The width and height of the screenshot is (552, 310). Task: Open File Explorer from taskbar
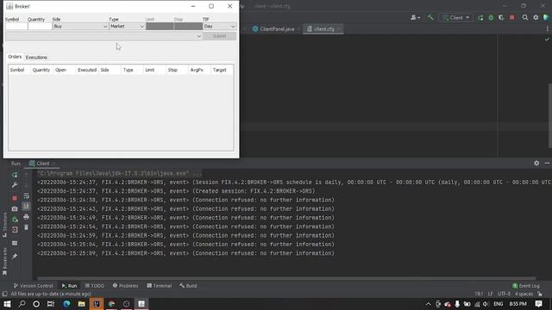81,304
